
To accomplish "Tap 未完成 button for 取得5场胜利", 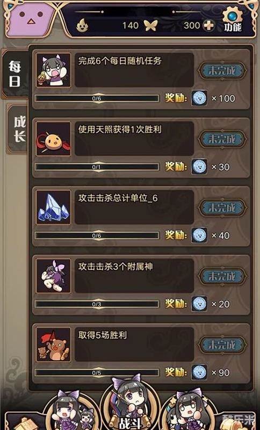I will 222,345.
